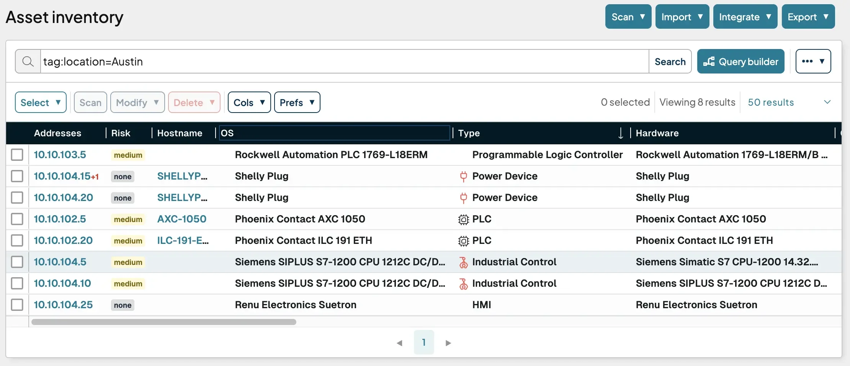Click into the search query field
Screen dimensions: 850x366
pos(345,61)
